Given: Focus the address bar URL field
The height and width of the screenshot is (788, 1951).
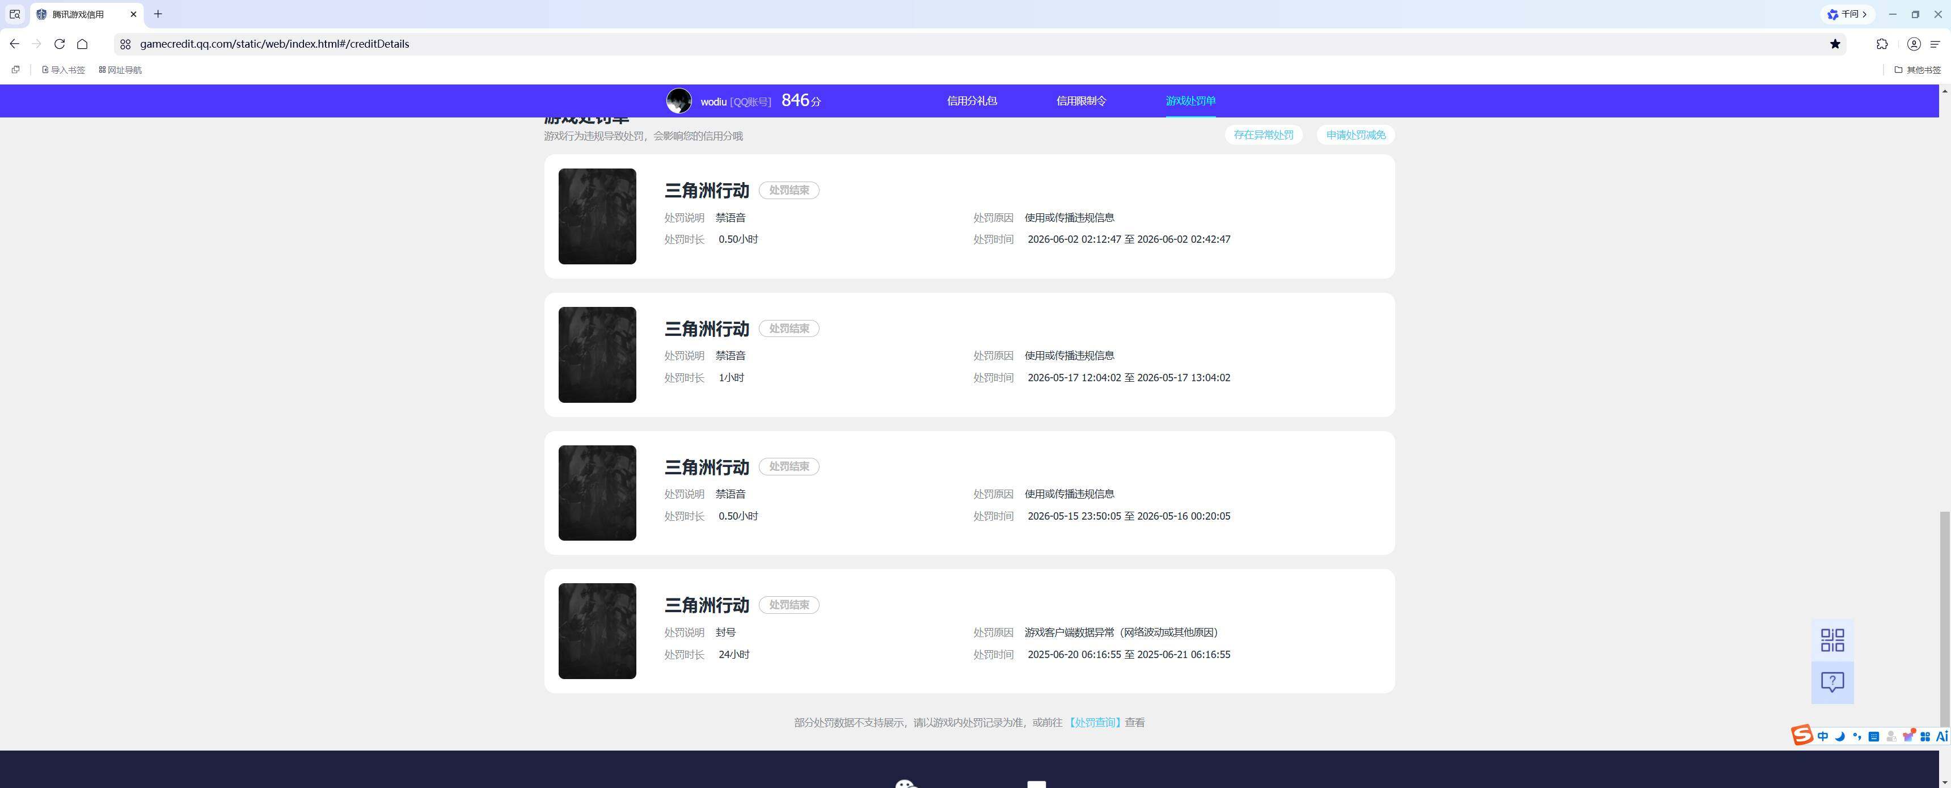Looking at the screenshot, I should pyautogui.click(x=977, y=44).
